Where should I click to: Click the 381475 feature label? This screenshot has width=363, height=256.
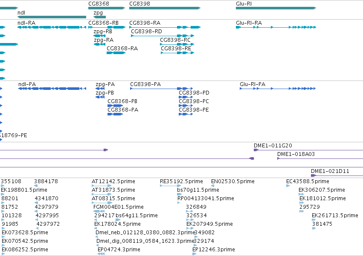(322, 224)
